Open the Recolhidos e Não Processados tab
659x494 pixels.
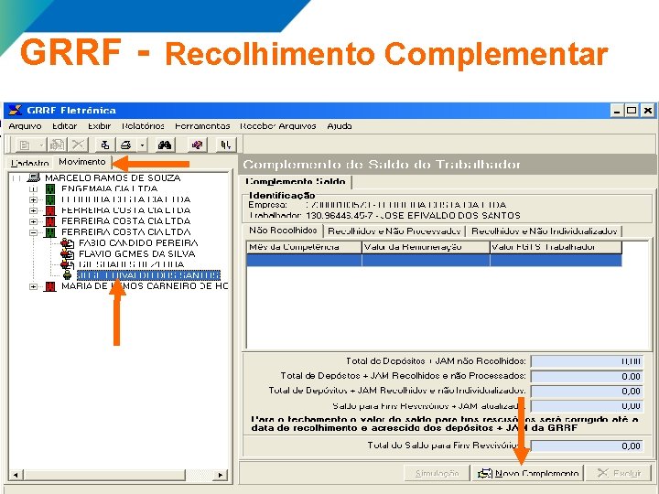(x=394, y=231)
